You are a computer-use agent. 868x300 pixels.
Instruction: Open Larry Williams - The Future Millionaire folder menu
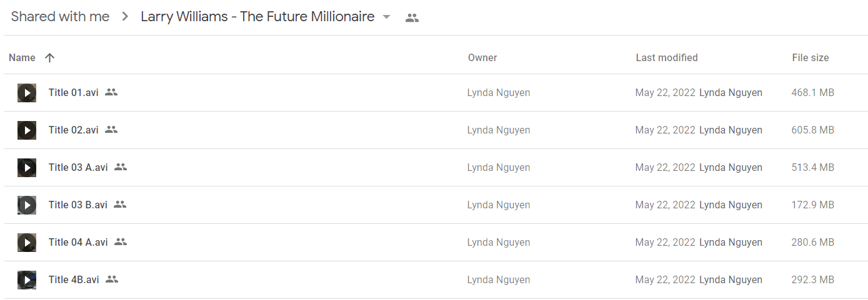tap(257, 17)
